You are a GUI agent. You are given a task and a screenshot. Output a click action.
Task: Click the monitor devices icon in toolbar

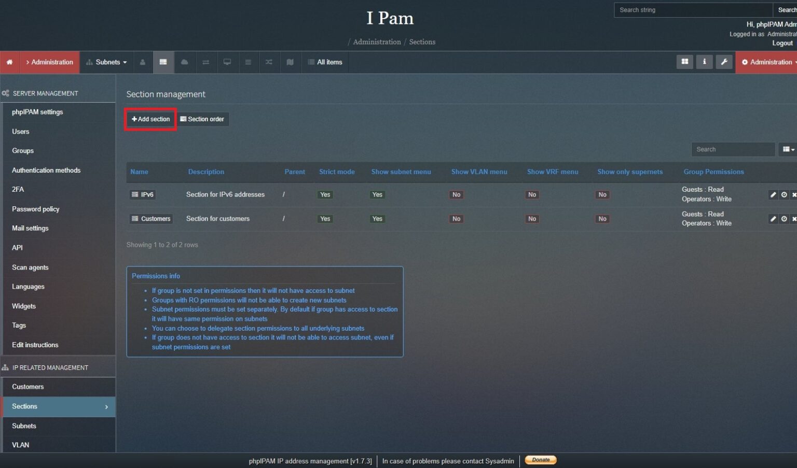(x=227, y=62)
